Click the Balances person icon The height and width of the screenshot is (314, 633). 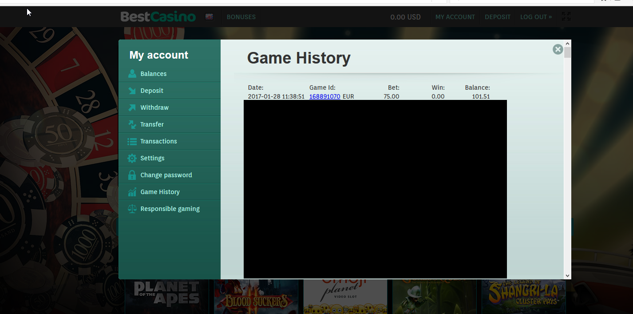(x=132, y=74)
